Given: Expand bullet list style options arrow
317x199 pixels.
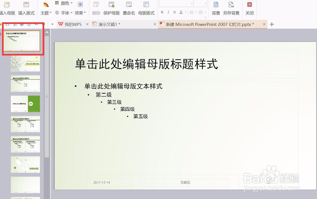Looking at the screenshot, I should tap(196, 12).
